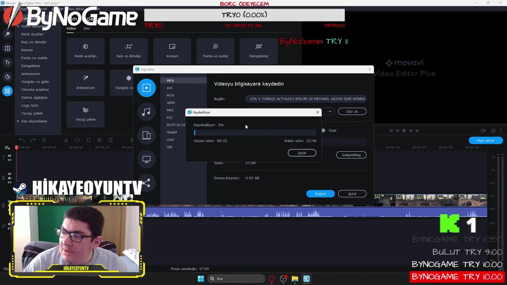This screenshot has height=285, width=507.
Task: Click the crop icon in timeline toolbar
Action: pos(88,140)
